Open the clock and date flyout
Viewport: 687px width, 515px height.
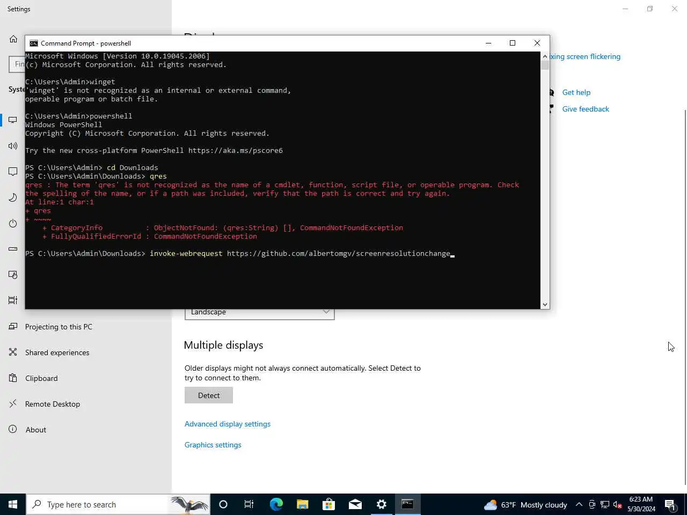click(641, 504)
